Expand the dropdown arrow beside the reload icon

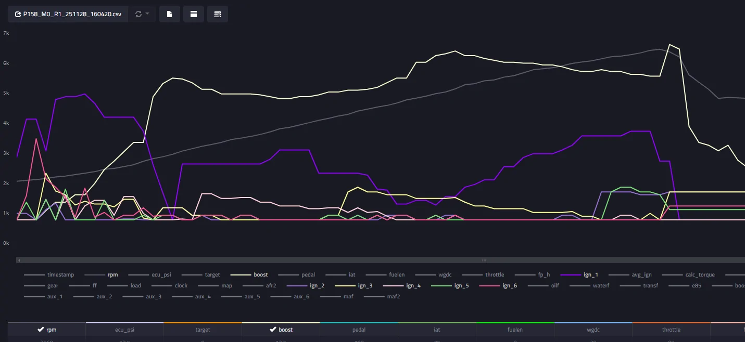tap(148, 14)
